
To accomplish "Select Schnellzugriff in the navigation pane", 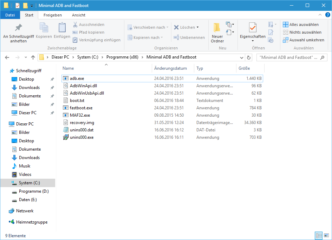I will 28,71.
